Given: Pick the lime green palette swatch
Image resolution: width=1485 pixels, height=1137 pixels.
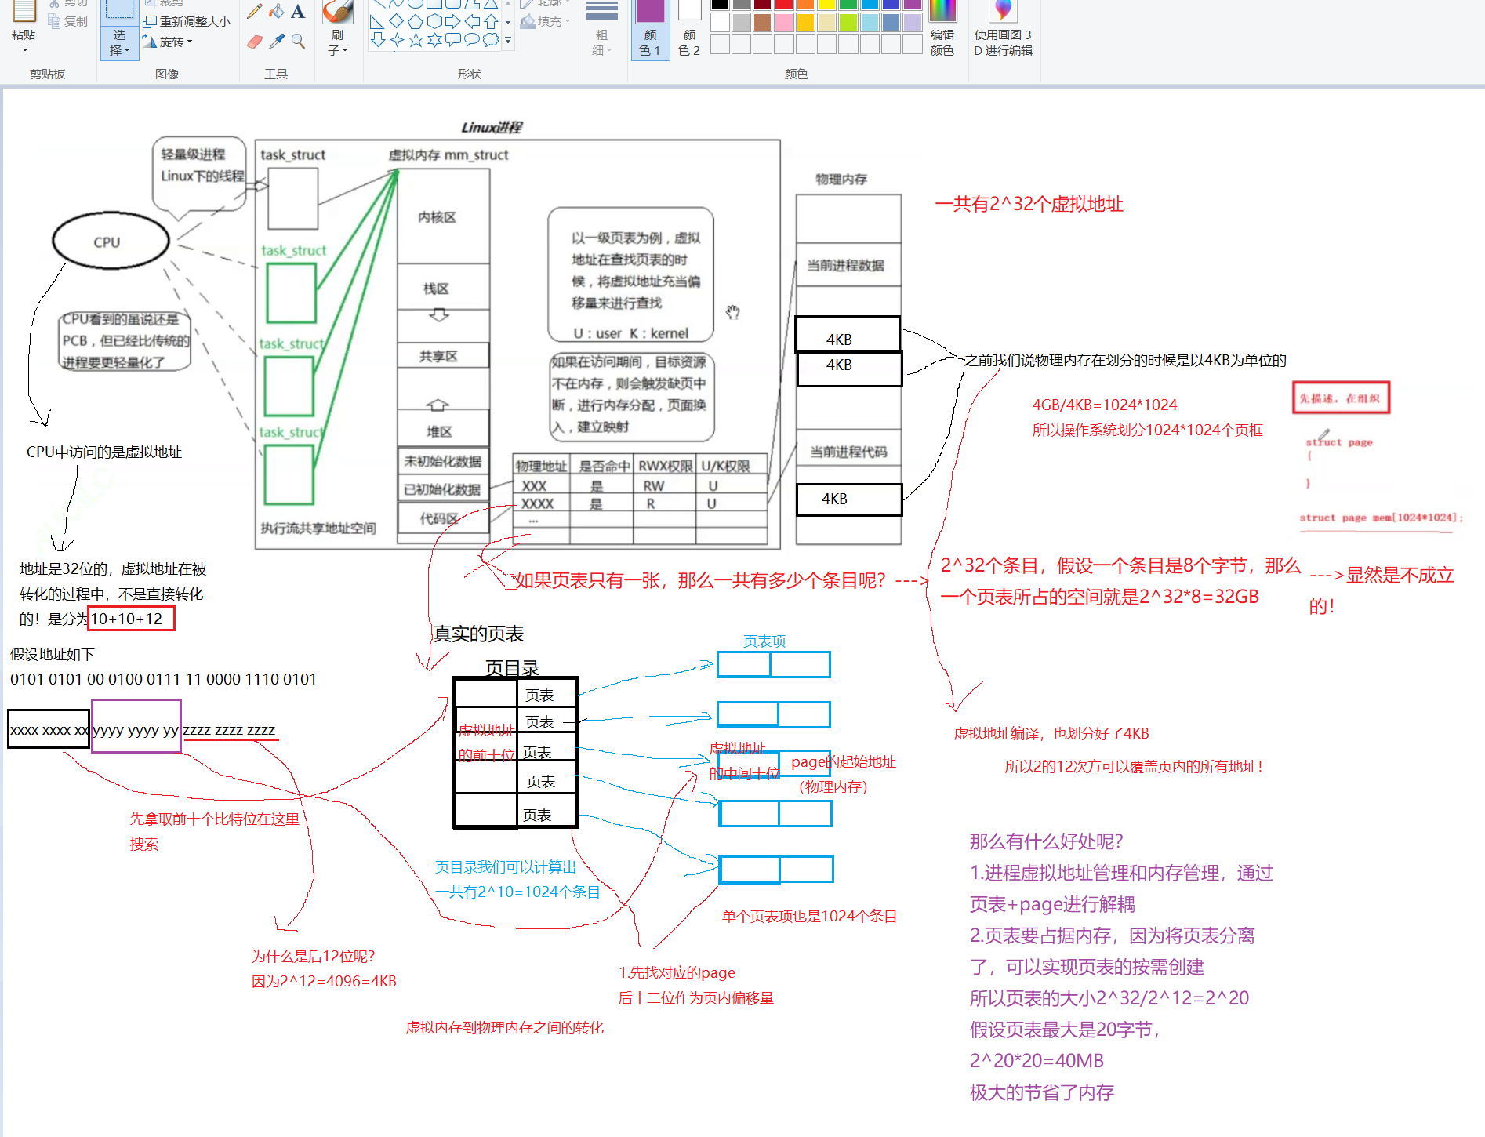Looking at the screenshot, I should point(848,22).
